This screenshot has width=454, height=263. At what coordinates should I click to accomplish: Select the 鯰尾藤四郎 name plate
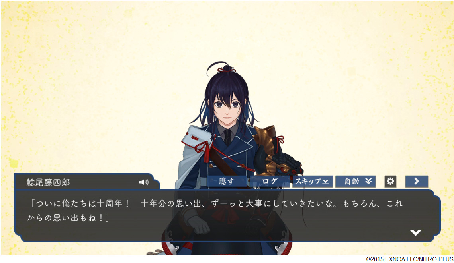[x=87, y=182]
